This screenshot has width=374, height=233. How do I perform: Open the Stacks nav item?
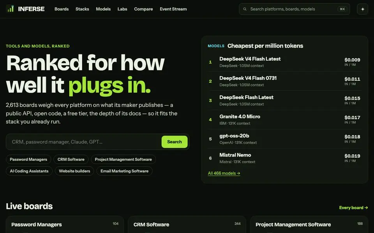tap(82, 9)
